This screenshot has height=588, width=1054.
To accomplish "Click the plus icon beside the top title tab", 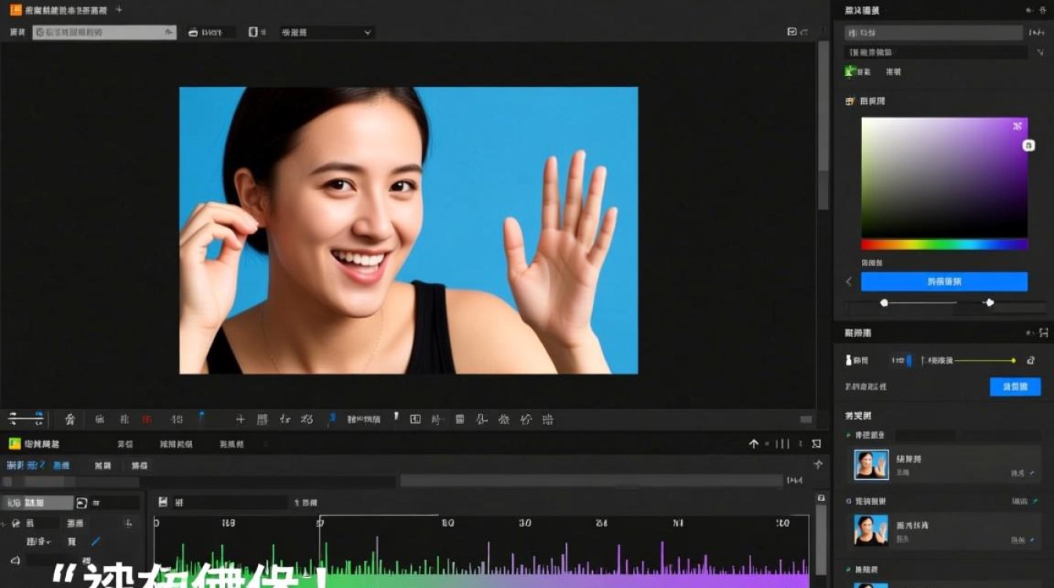I will (119, 10).
